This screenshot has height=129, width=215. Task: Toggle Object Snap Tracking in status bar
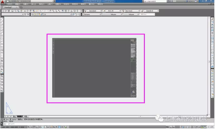coord(48,127)
